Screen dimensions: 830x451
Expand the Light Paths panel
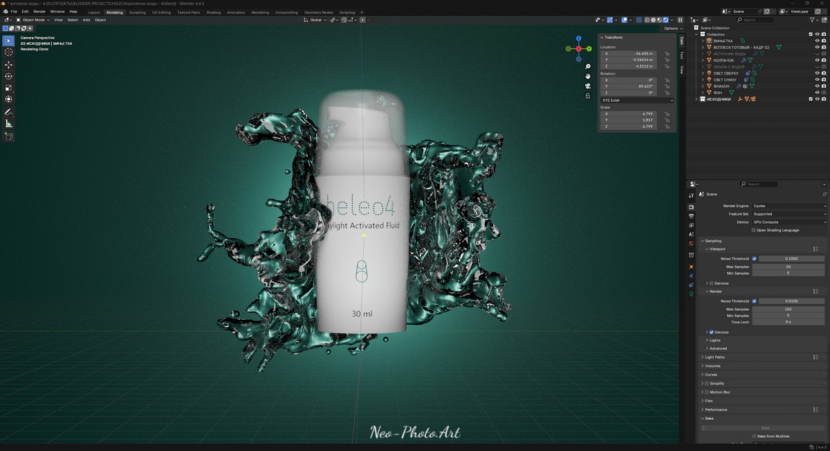tap(715, 357)
